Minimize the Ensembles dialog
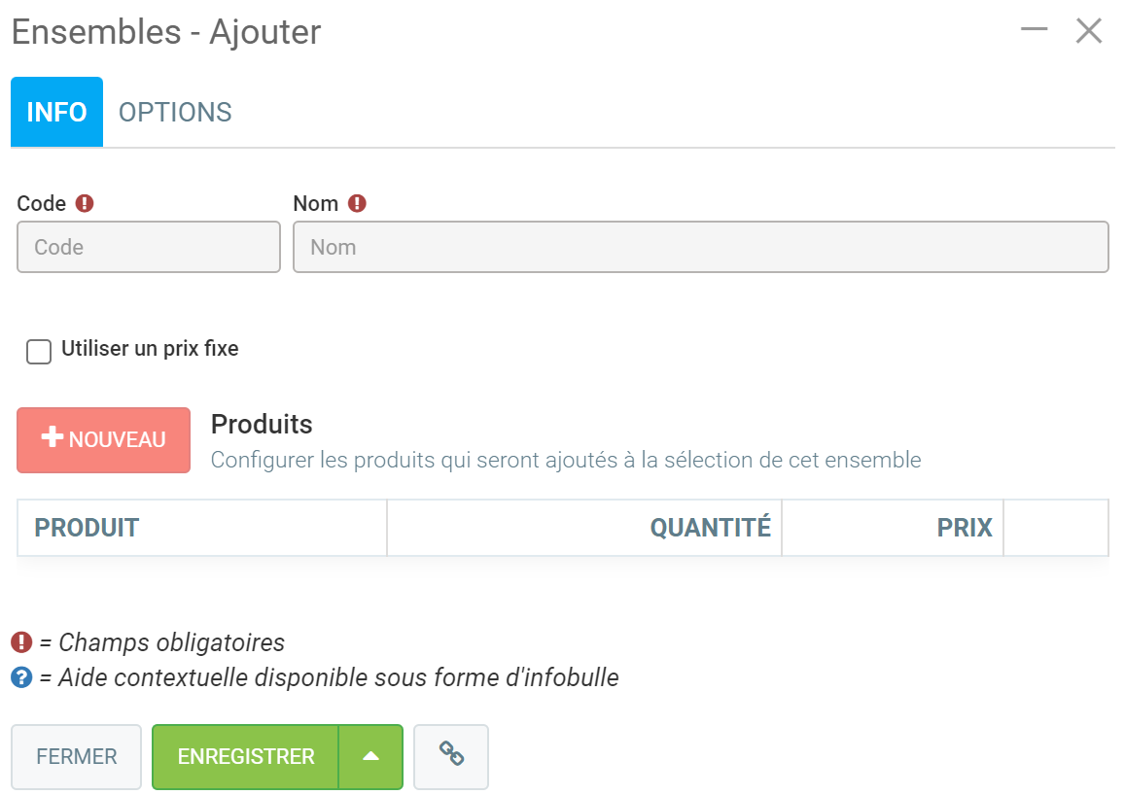The image size is (1125, 795). coord(1034,30)
